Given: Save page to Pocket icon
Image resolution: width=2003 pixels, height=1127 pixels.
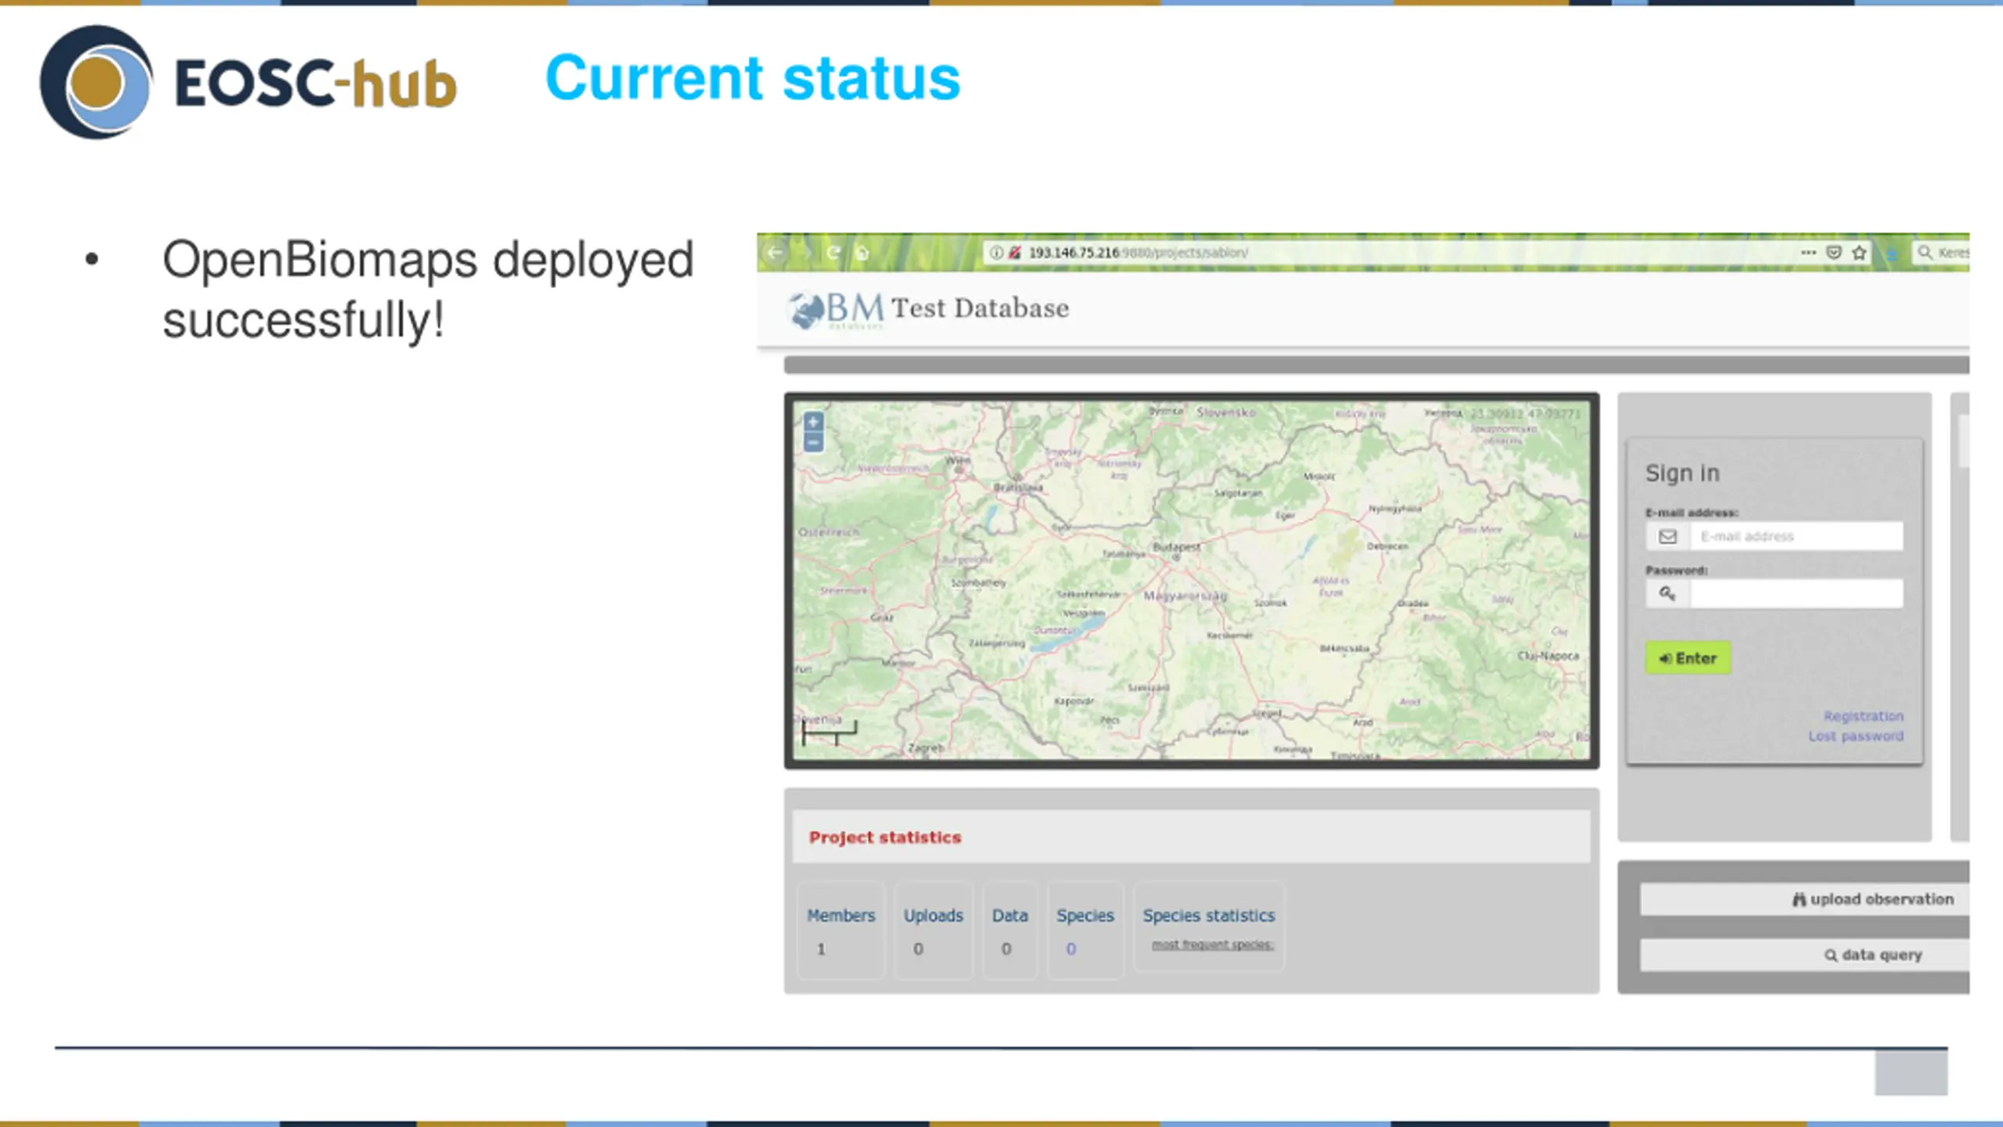Looking at the screenshot, I should pos(1833,252).
